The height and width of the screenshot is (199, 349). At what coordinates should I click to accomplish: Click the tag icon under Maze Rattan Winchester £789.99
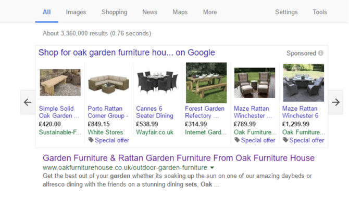click(237, 140)
